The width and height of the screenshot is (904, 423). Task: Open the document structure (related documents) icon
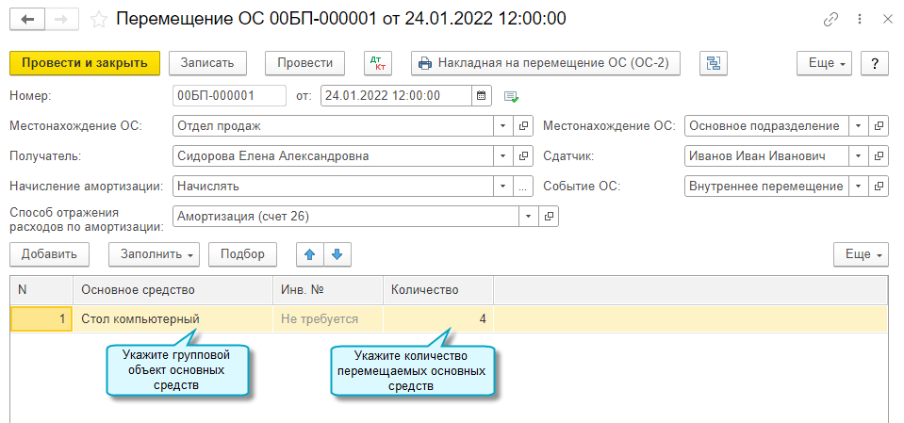(714, 63)
